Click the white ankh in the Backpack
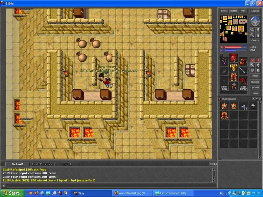 pos(253,106)
